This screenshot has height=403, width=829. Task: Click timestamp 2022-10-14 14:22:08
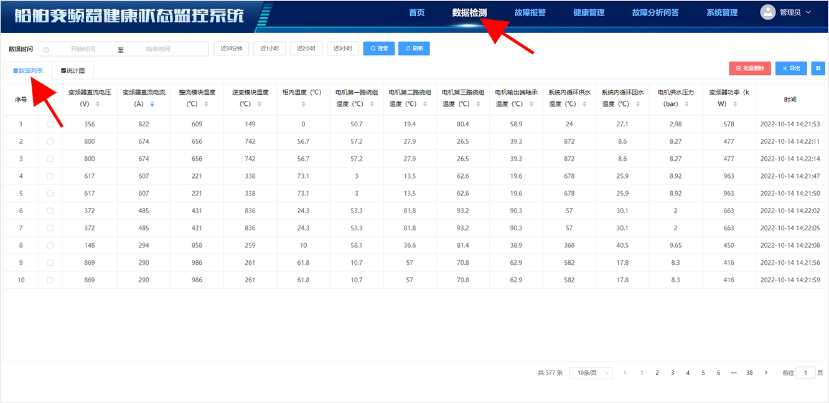coord(790,245)
